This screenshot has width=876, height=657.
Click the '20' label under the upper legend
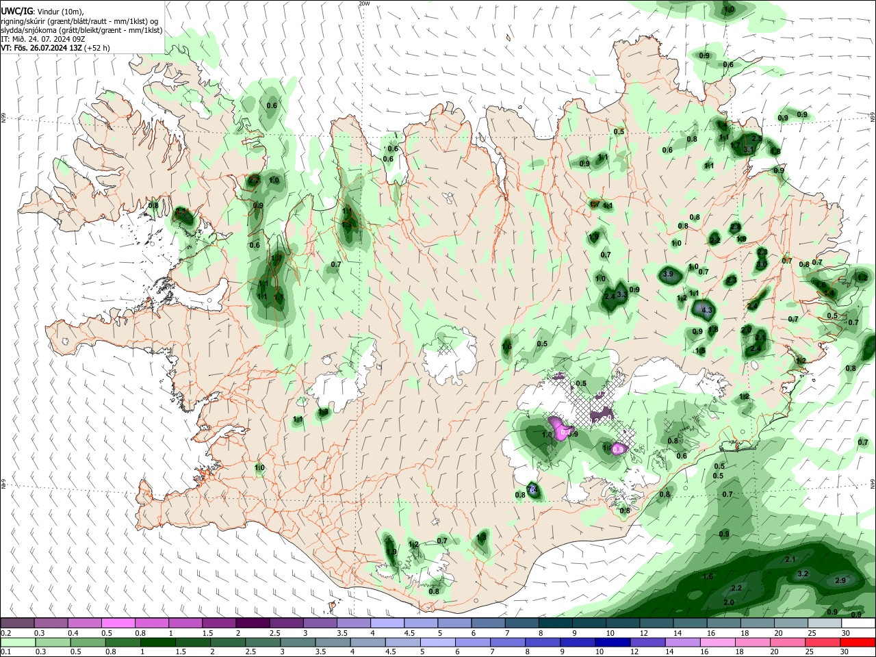779,633
